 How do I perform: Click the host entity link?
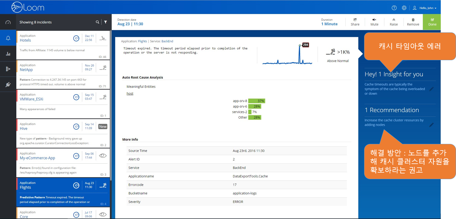point(130,93)
